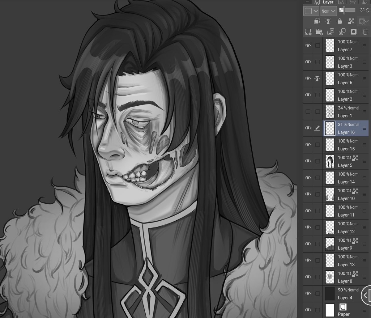Set layer as reference using lighthouse icon in toolbar
This screenshot has height=318, width=371.
click(x=328, y=21)
